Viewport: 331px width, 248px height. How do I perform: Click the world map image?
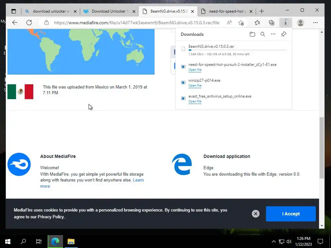click(81, 52)
